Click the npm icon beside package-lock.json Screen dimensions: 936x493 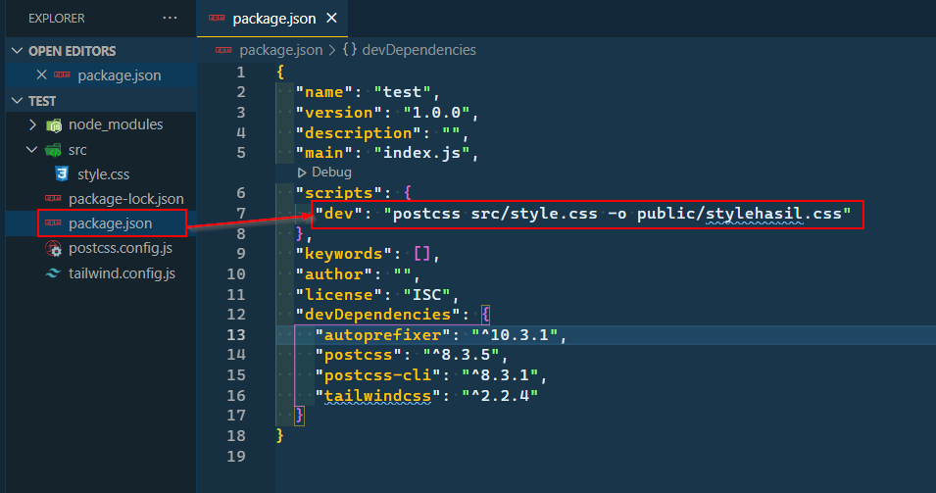[53, 199]
